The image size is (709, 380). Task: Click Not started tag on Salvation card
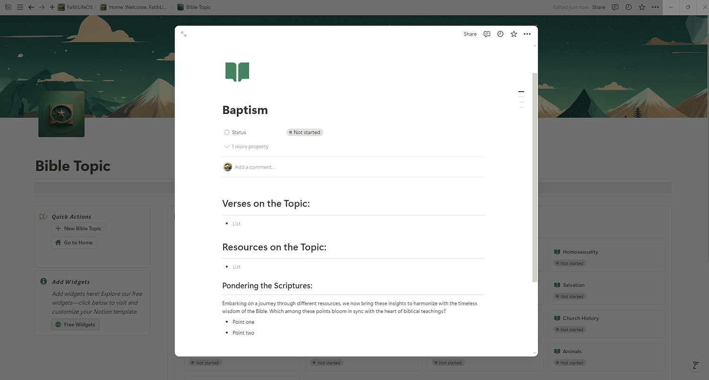[570, 296]
